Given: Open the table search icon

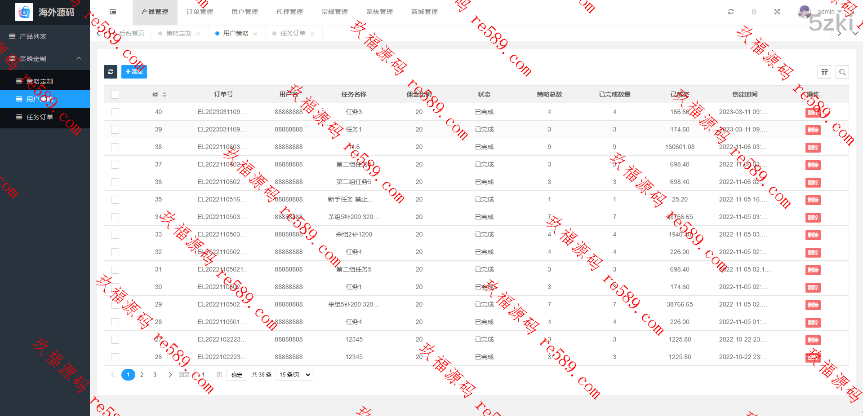Looking at the screenshot, I should point(842,72).
